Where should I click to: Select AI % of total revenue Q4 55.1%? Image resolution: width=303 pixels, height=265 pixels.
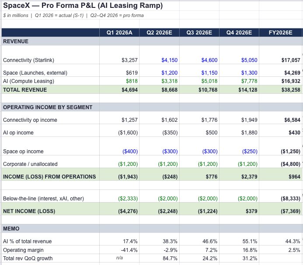[250, 241]
